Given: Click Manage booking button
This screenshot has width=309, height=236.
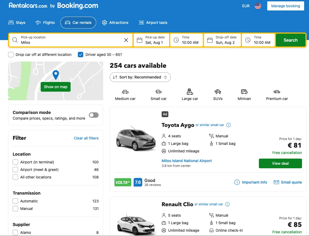Looking at the screenshot, I should tap(286, 6).
